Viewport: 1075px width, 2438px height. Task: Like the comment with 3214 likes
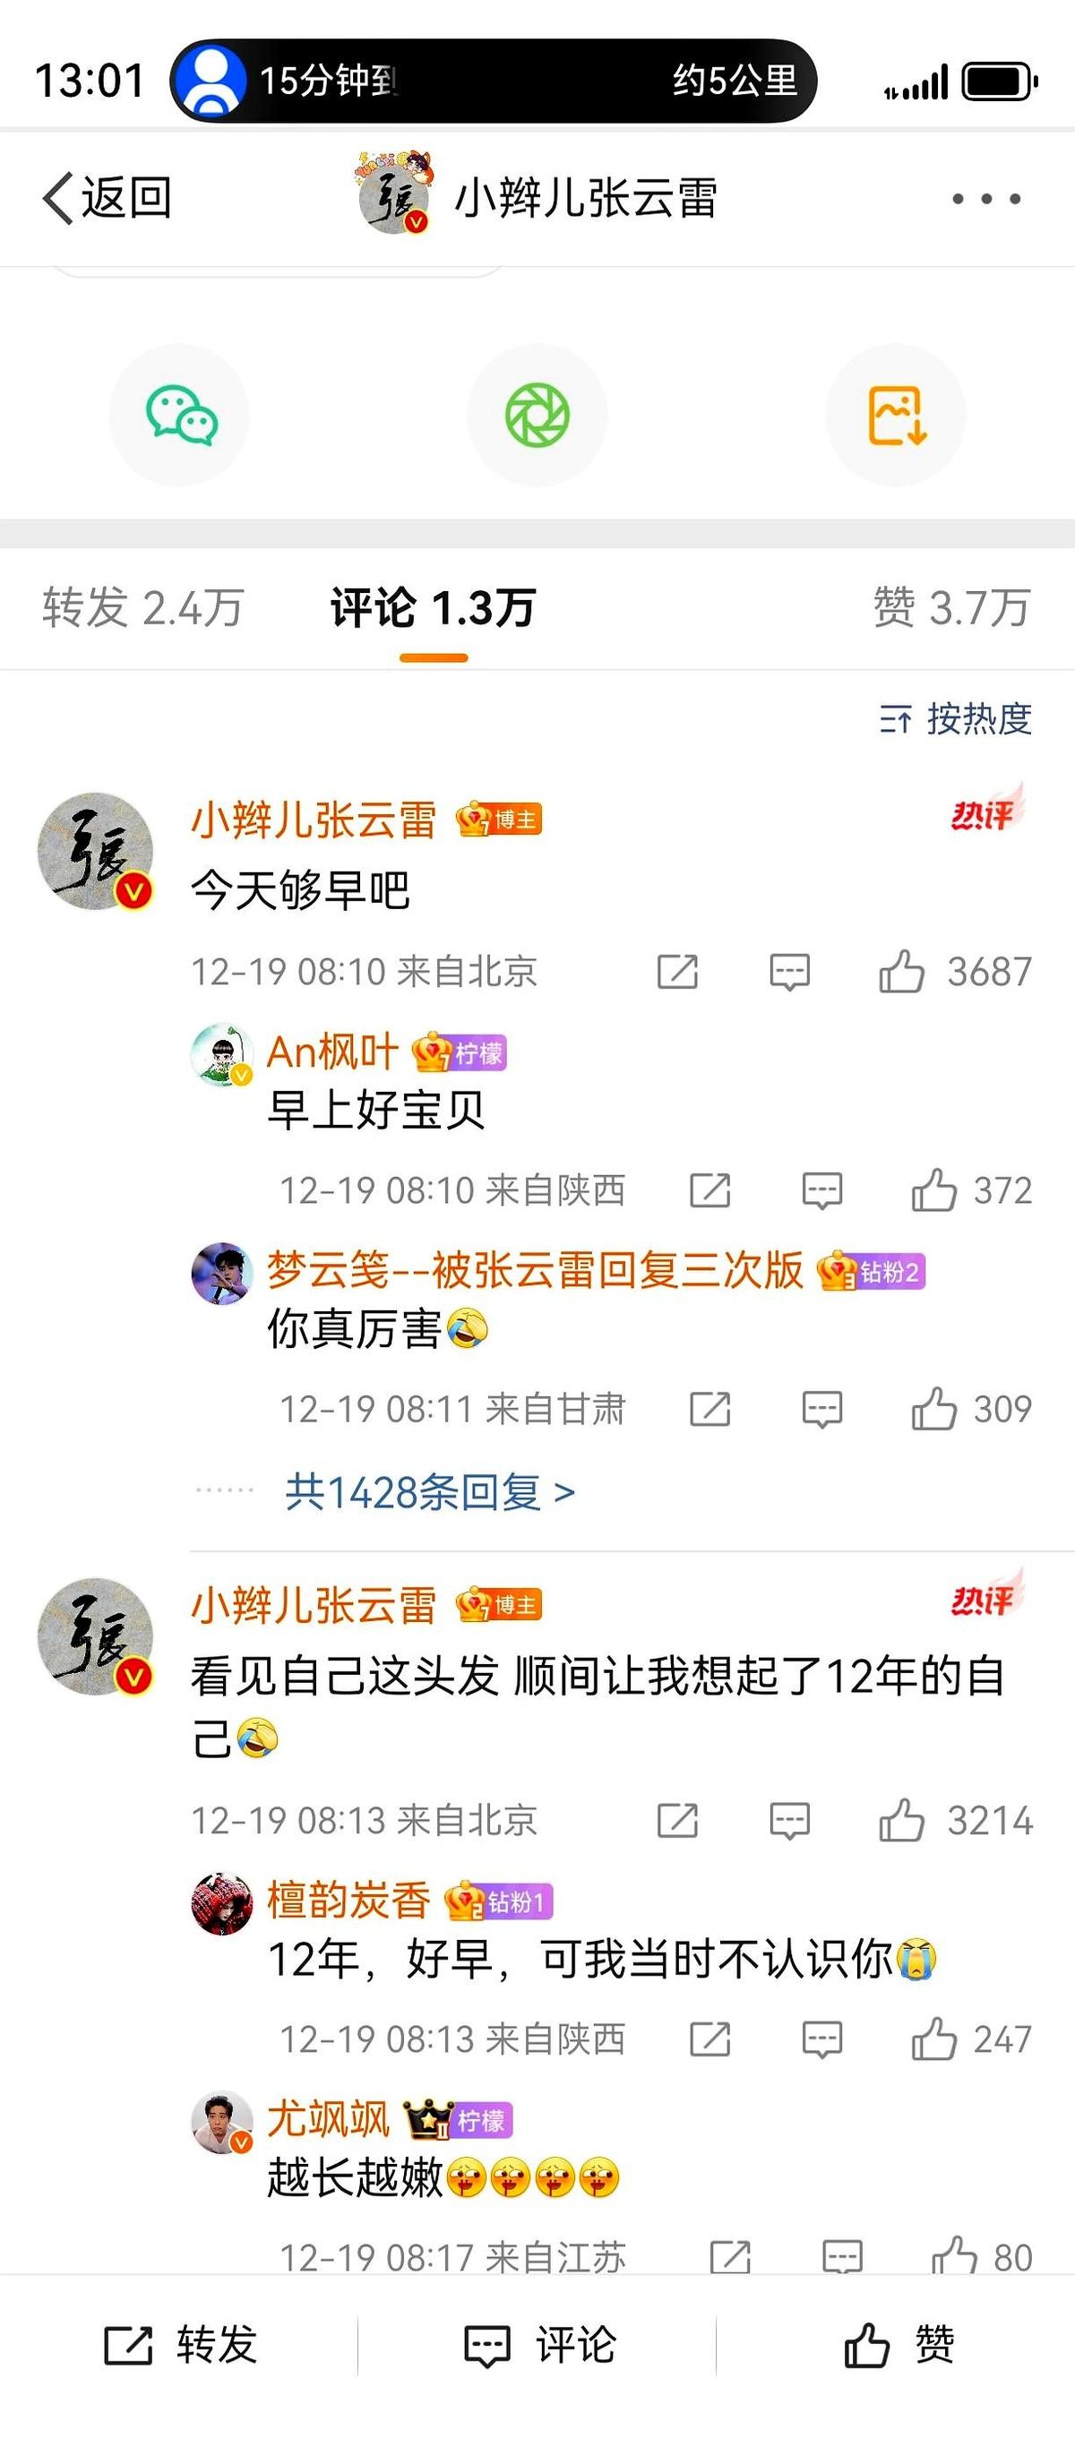(x=955, y=1821)
